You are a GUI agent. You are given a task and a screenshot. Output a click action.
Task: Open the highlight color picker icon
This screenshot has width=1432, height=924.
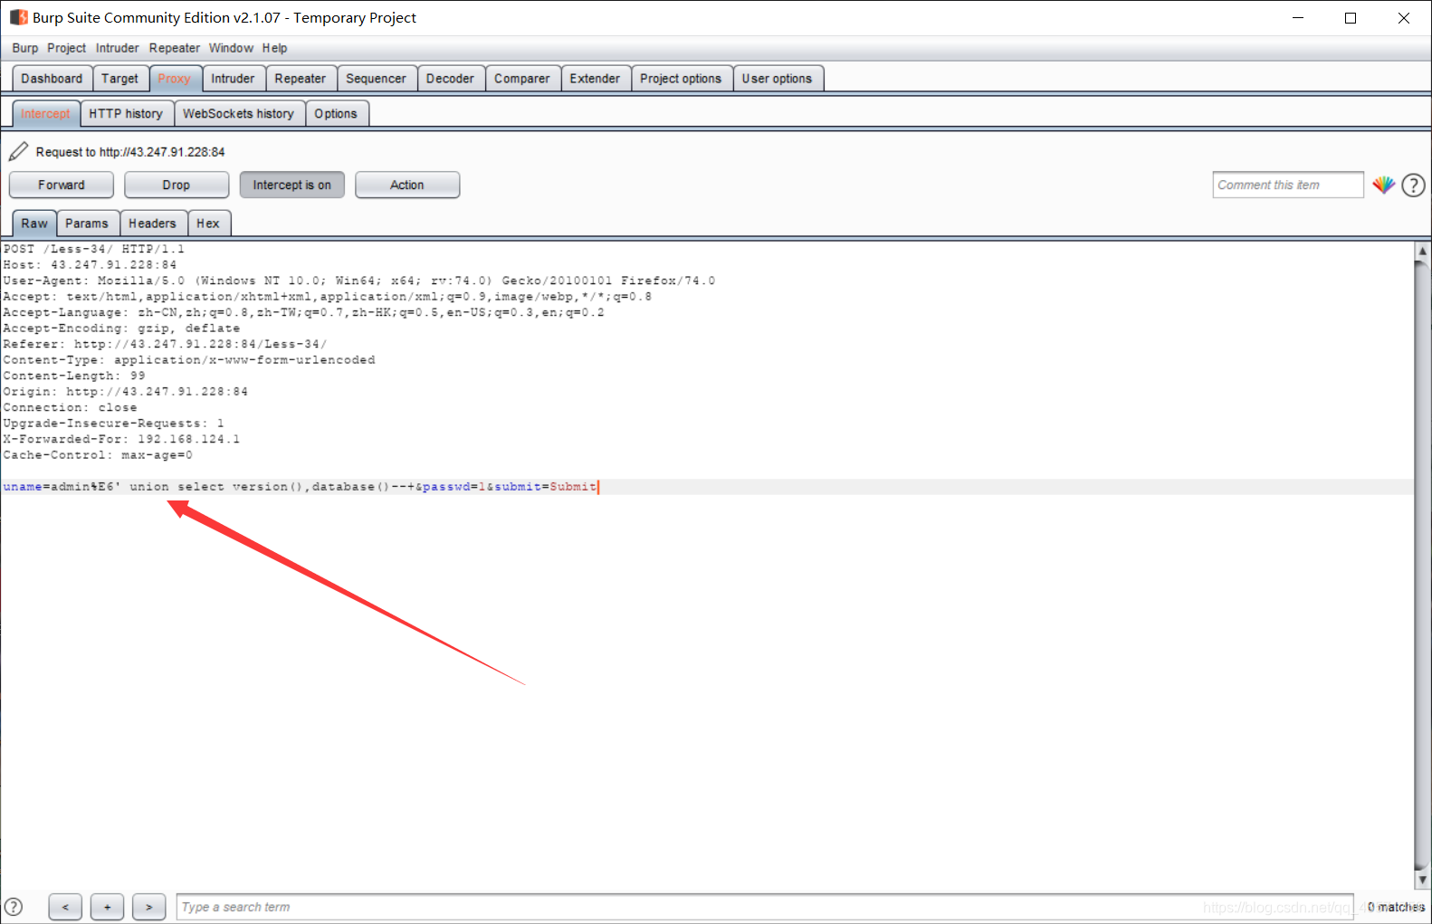point(1383,185)
